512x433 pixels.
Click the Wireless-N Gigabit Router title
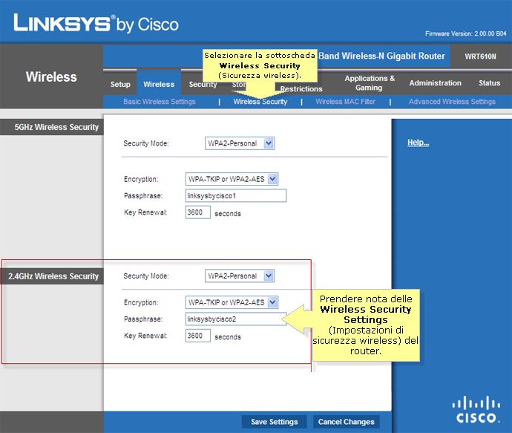click(x=381, y=56)
